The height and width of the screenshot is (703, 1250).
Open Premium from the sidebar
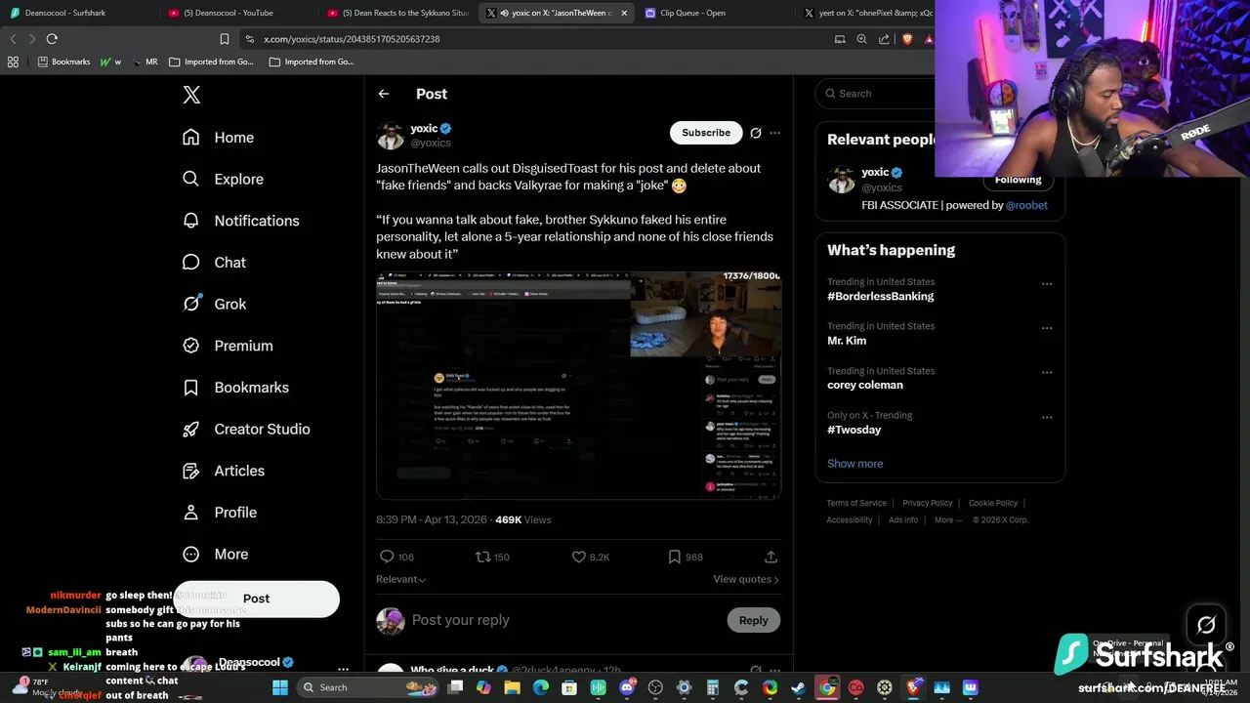pyautogui.click(x=228, y=346)
